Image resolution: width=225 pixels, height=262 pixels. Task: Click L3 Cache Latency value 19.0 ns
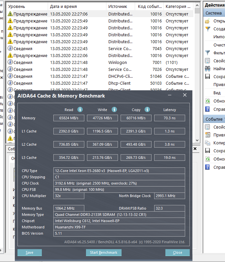[x=170, y=158]
